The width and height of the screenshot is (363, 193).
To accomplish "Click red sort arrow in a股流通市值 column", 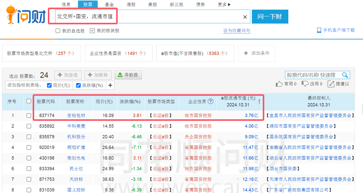I will click(259, 102).
